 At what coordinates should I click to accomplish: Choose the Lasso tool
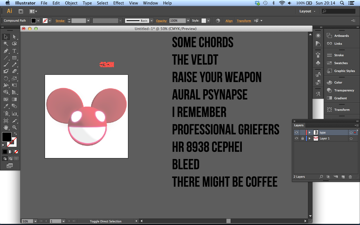tap(14, 44)
